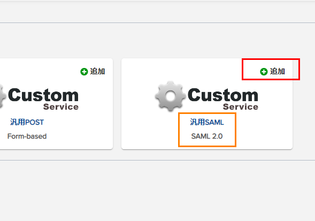Click the gray area below the service cards
Image resolution: width=315 pixels, height=221 pixels.
(x=157, y=190)
